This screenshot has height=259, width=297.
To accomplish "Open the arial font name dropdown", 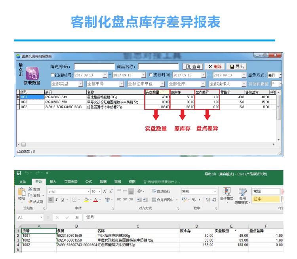I will tap(88, 191).
